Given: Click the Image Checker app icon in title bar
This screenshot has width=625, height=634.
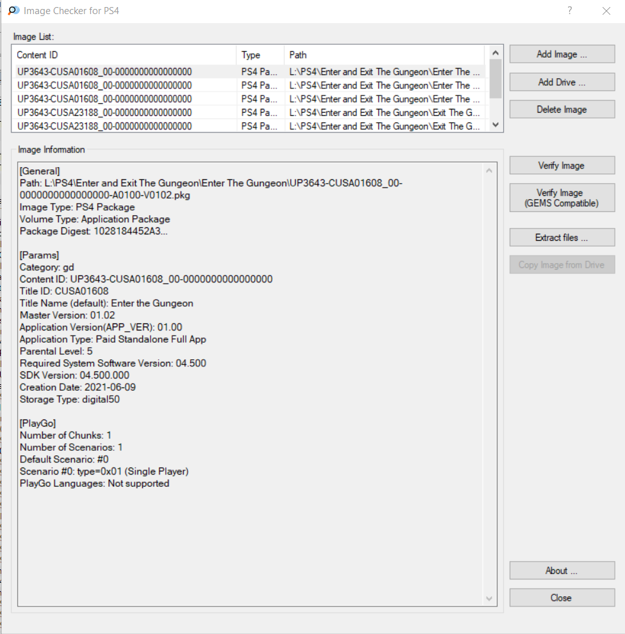Looking at the screenshot, I should (13, 10).
